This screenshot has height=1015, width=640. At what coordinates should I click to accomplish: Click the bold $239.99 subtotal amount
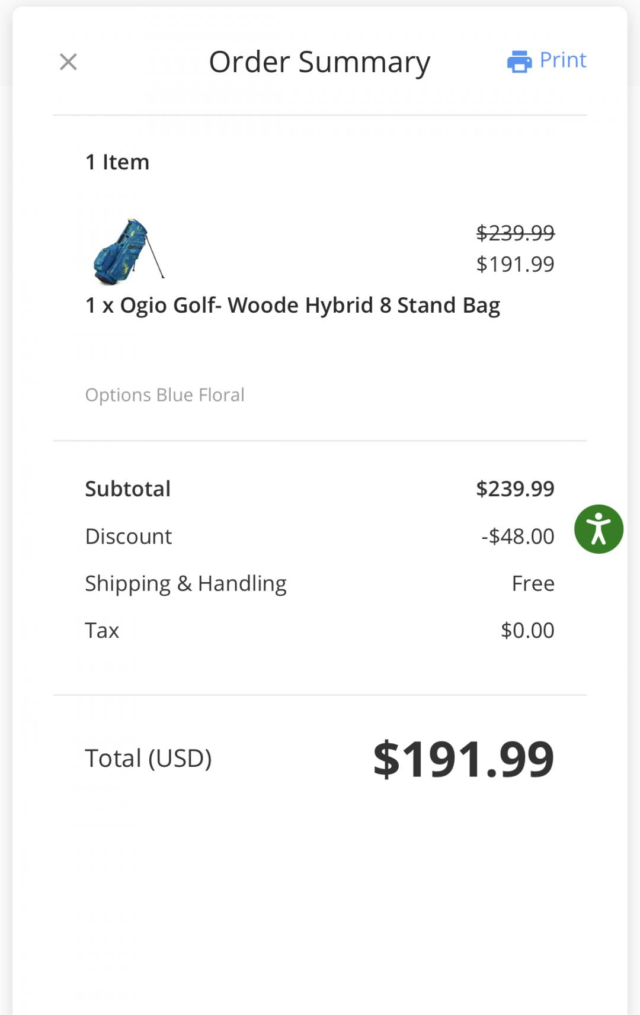coord(515,489)
